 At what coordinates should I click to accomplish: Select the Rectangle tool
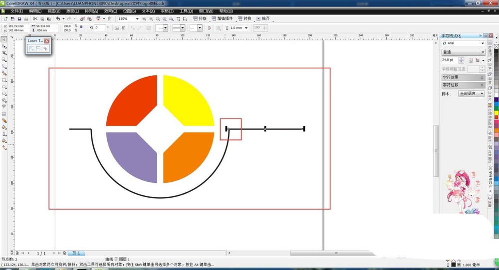click(x=4, y=80)
